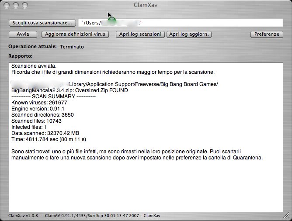Start scan with Avvia button
Image resolution: width=292 pixels, height=221 pixels.
click(x=23, y=35)
